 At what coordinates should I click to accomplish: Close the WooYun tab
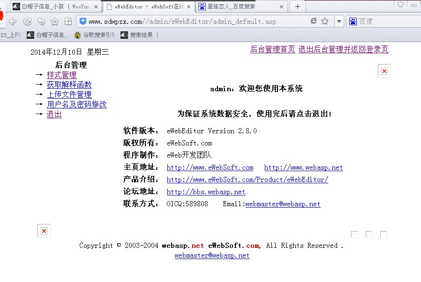(x=96, y=7)
